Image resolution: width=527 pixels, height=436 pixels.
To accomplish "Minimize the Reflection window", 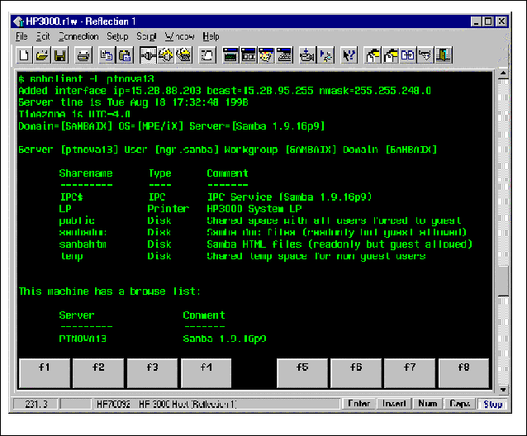I will (476, 21).
